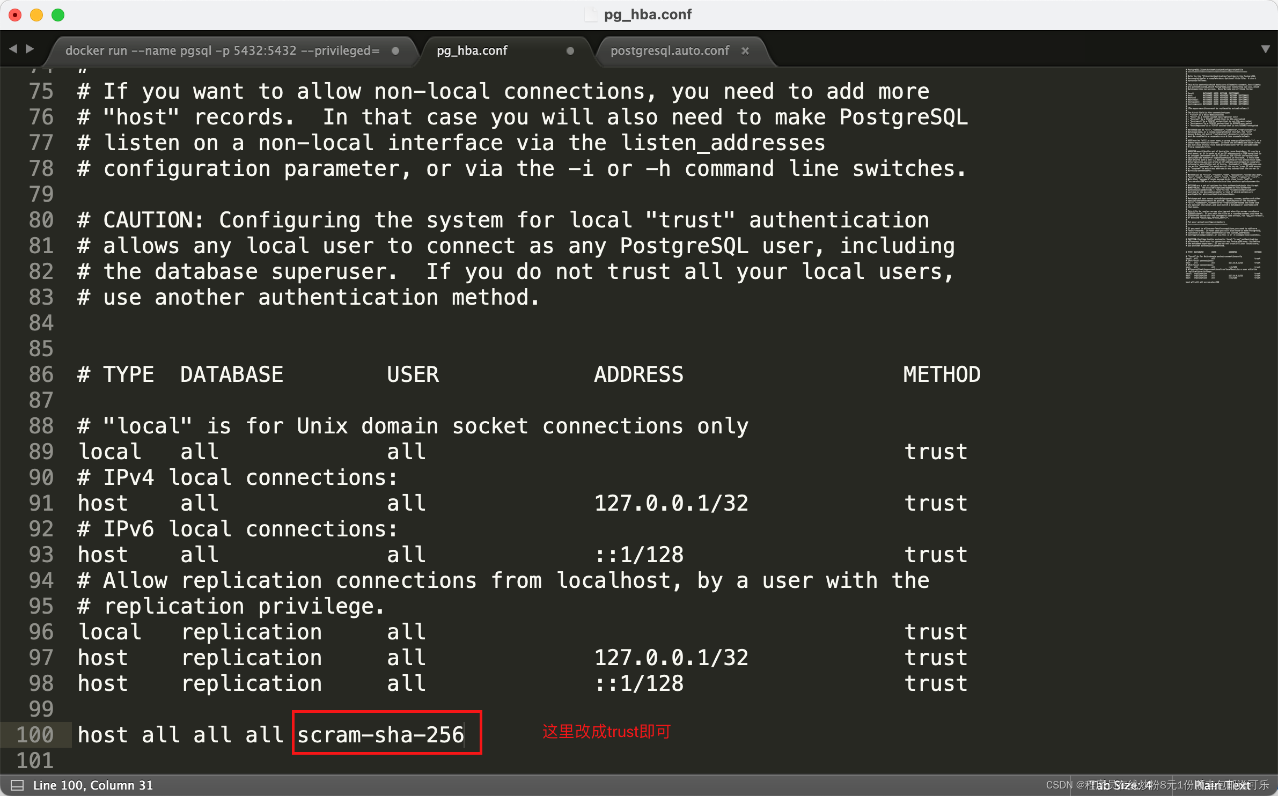Click 127.0.0.1/32 on replication line 97
The image size is (1278, 796).
[671, 658]
